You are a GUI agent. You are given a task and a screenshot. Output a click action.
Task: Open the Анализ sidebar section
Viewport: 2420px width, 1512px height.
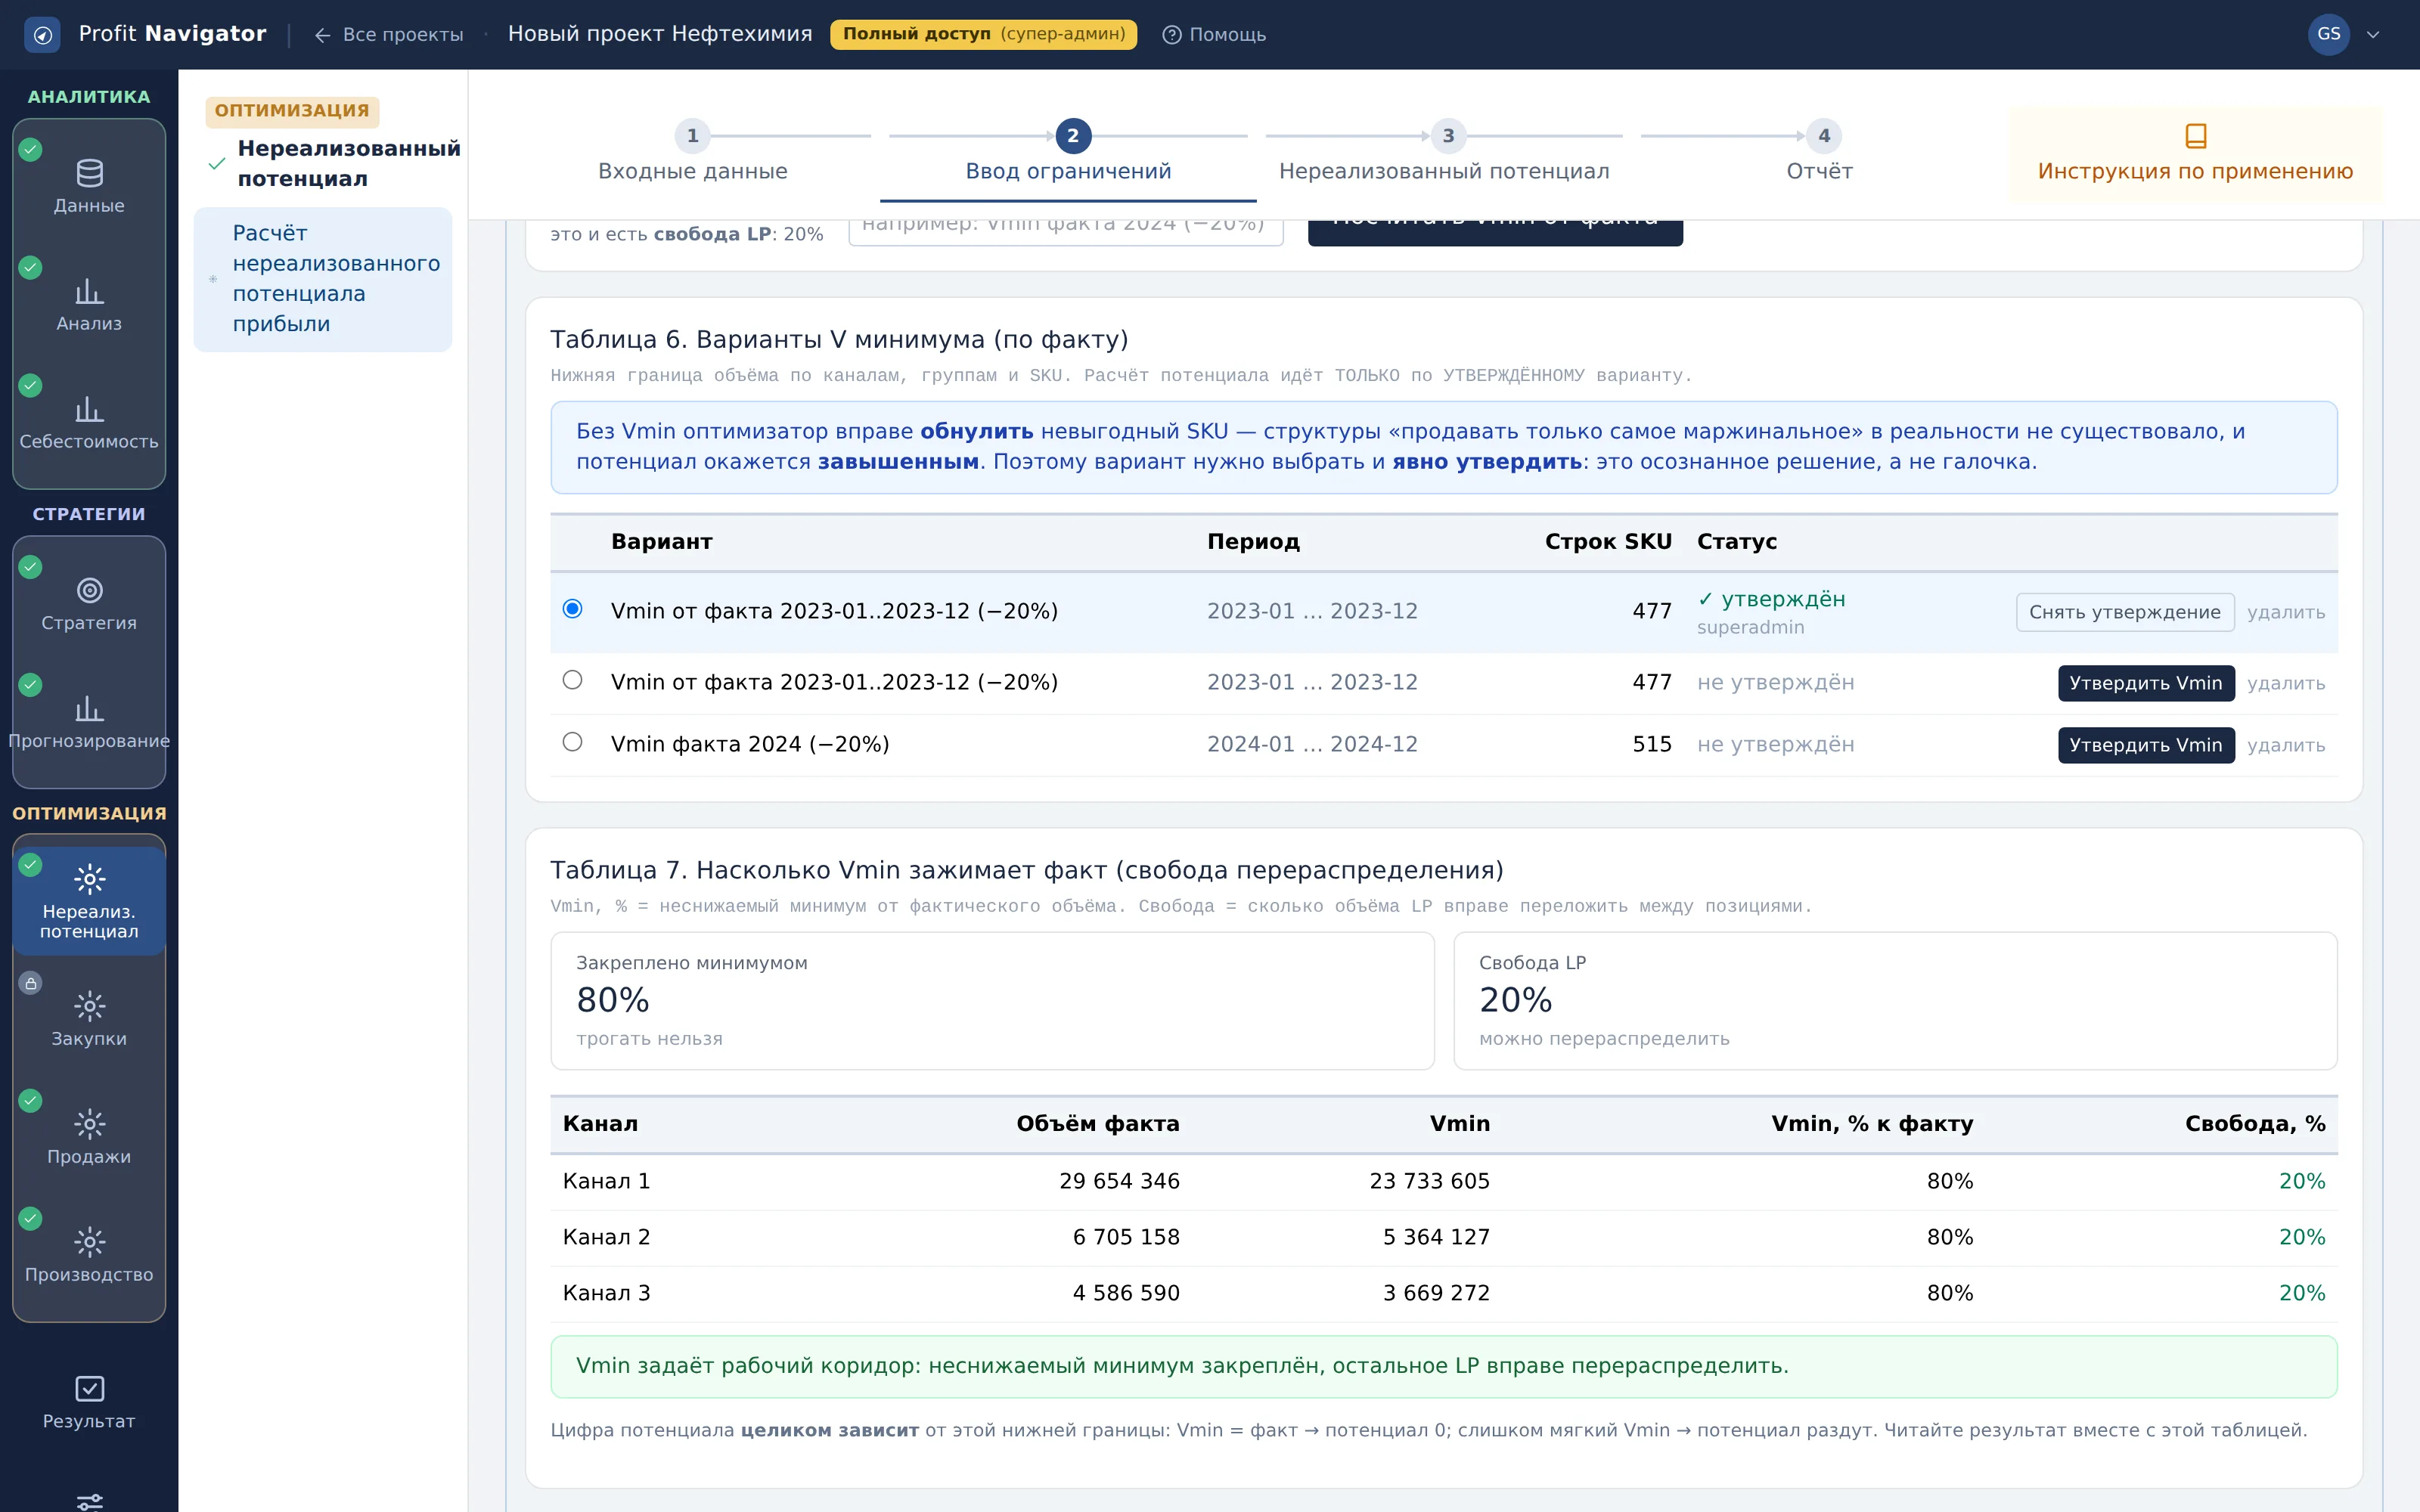[89, 305]
